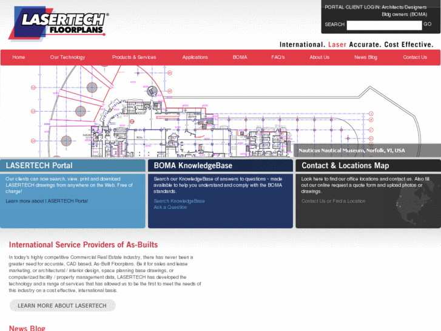Click the International Service Providers of As-Builts heading
This screenshot has height=331, width=441.
coord(83,245)
